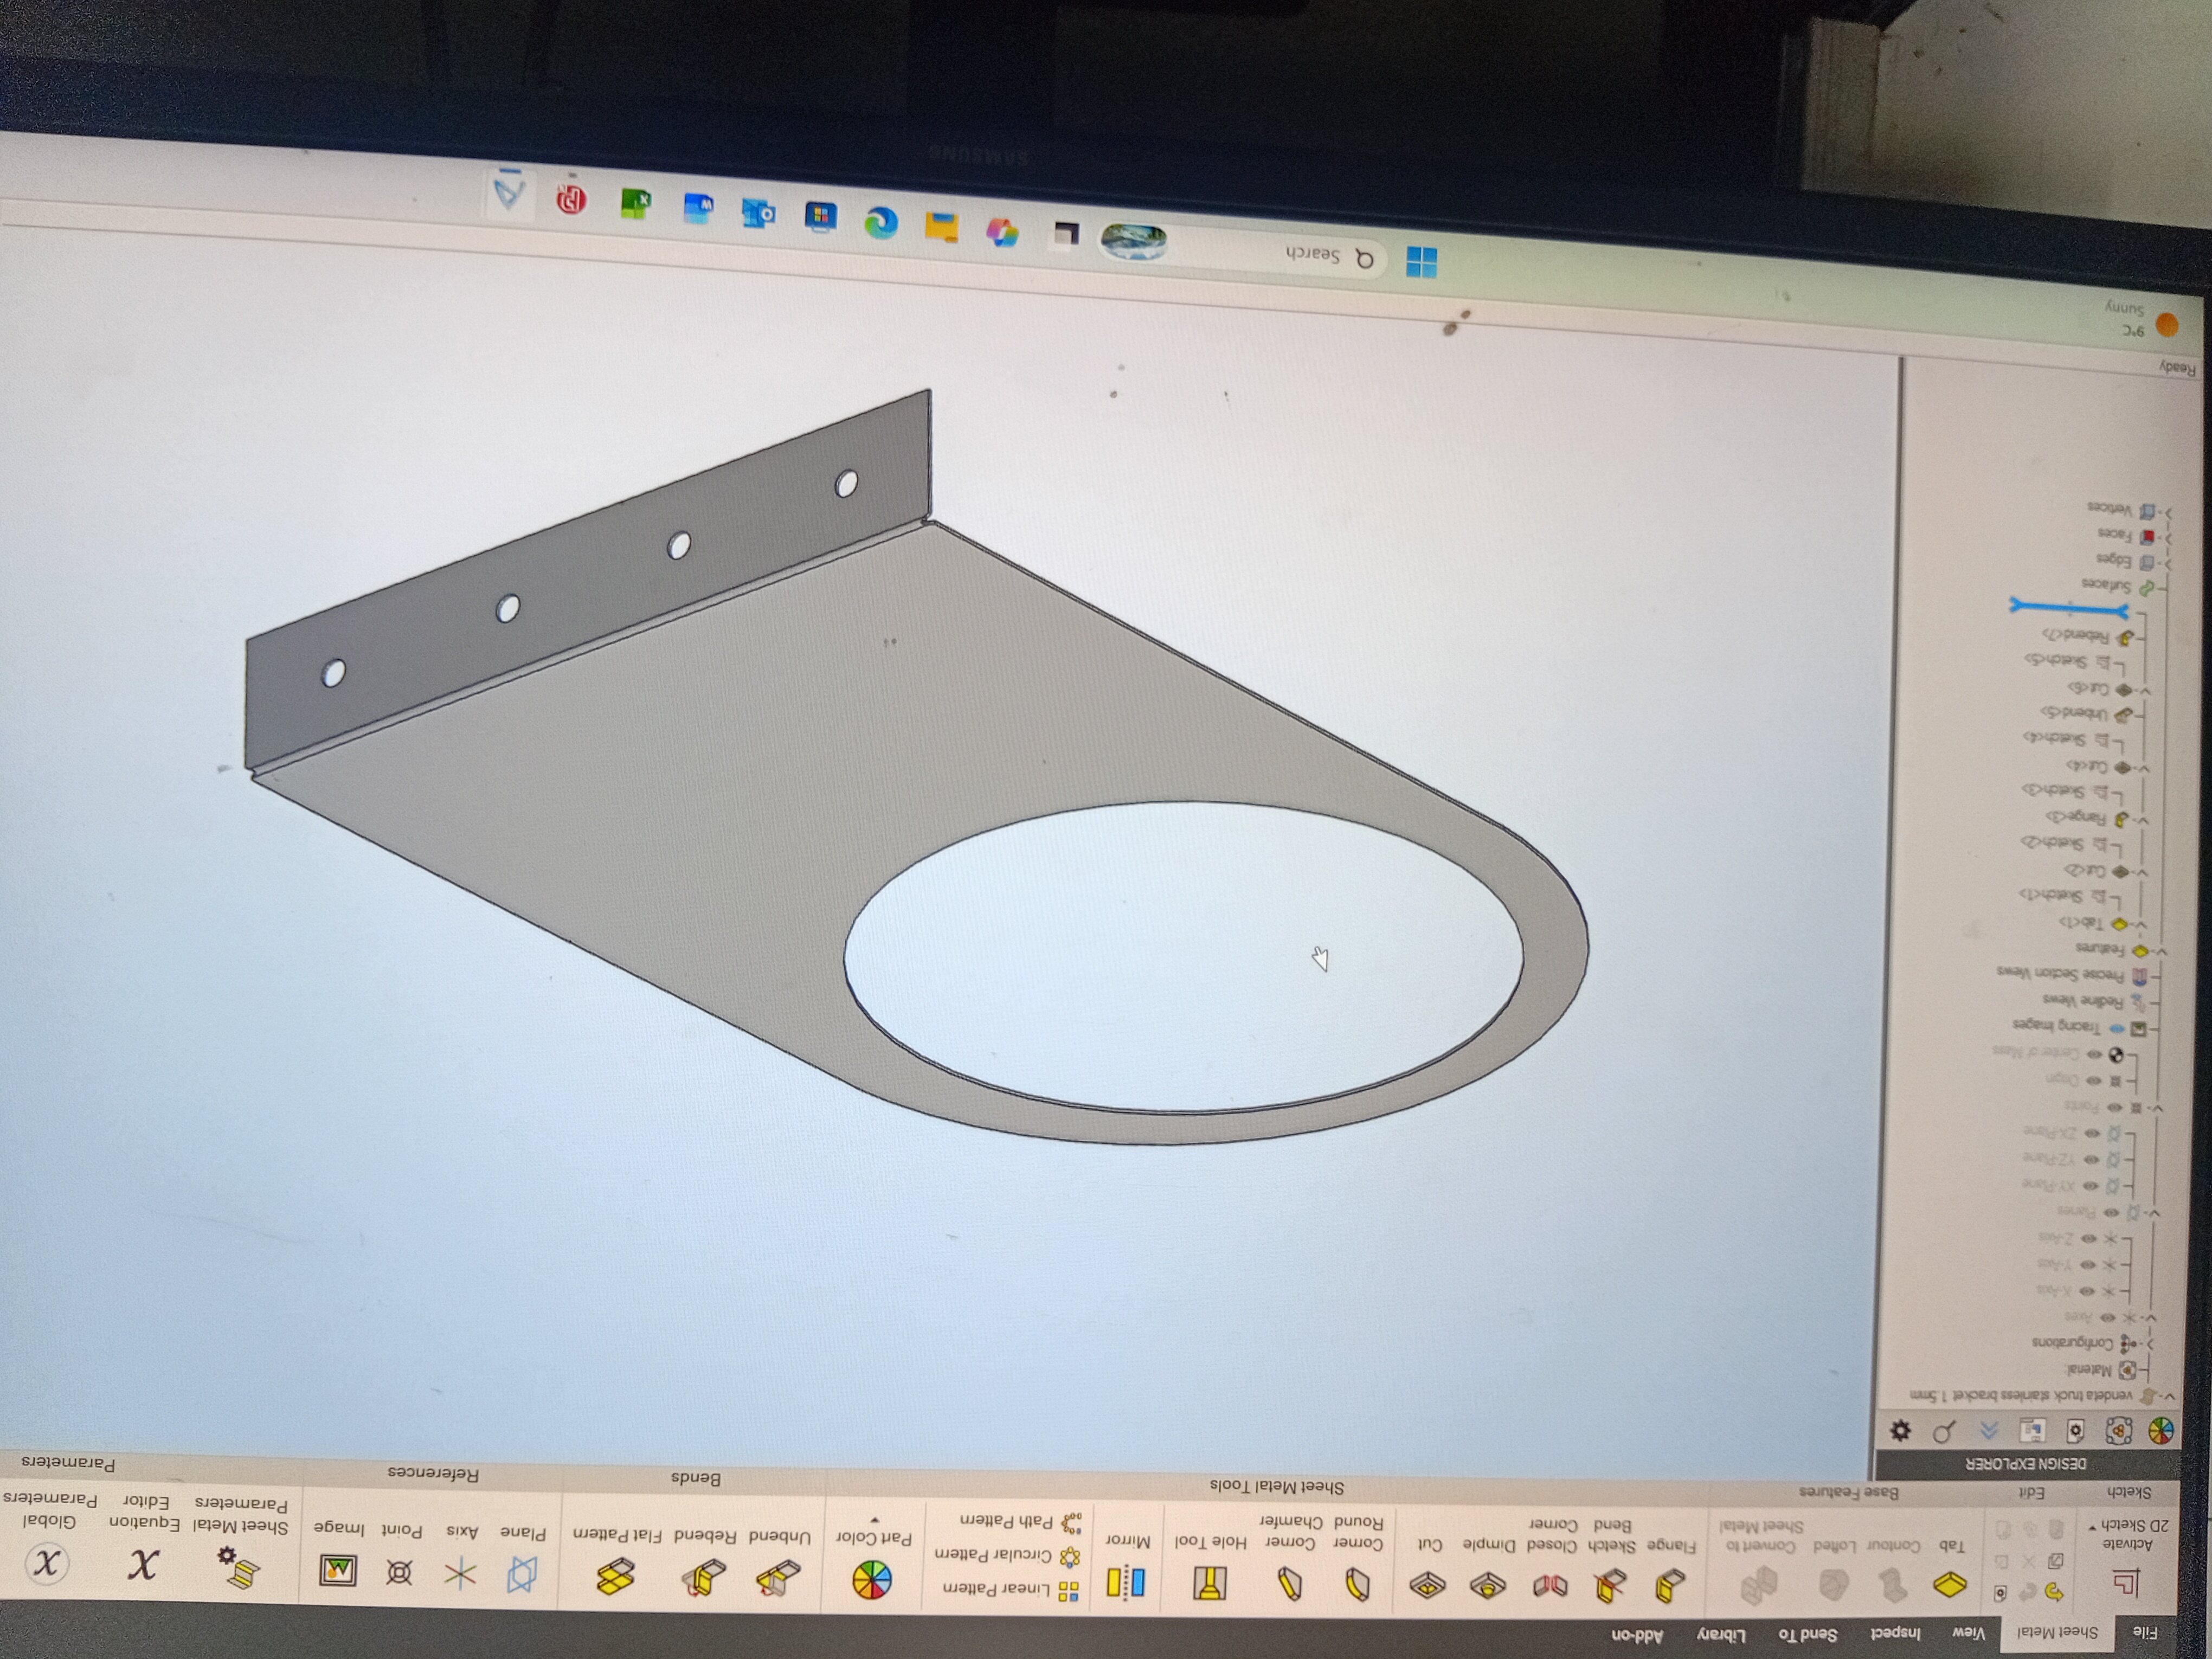Open the Windows Start menu
Image resolution: width=2212 pixels, height=1659 pixels.
tap(1421, 262)
